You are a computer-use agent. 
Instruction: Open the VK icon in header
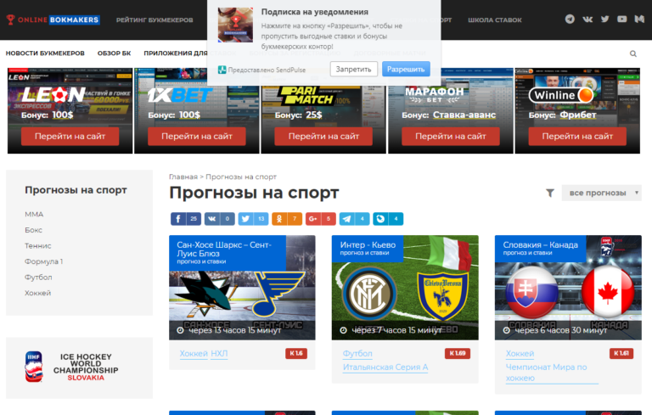(587, 20)
